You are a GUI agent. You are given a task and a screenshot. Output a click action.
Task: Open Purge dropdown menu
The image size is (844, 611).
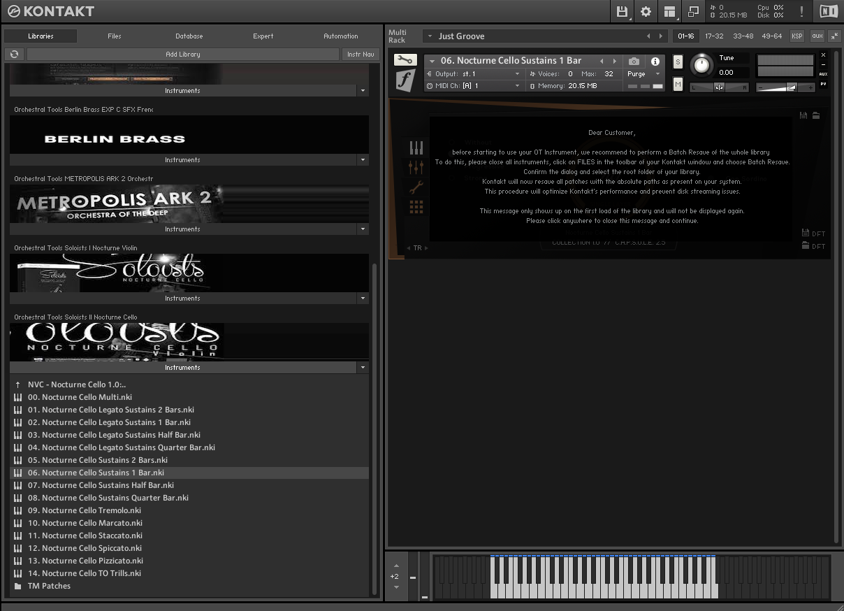(x=643, y=74)
